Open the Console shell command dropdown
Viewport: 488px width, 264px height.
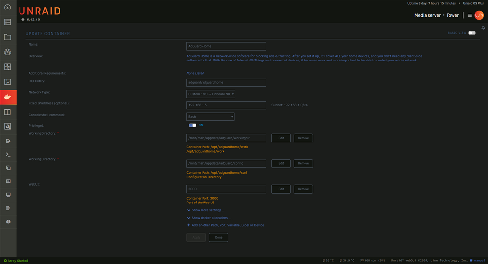[x=210, y=117]
